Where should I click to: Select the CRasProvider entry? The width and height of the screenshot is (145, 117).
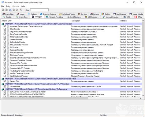[x=15, y=87]
